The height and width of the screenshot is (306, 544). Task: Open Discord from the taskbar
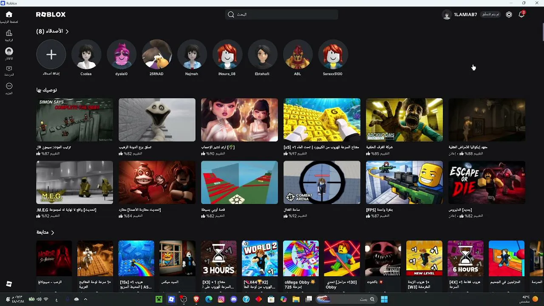[234, 299]
